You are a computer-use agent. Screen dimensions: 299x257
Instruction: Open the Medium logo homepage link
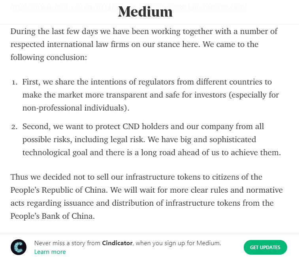145,12
